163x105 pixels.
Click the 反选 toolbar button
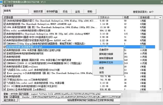(x=65, y=12)
